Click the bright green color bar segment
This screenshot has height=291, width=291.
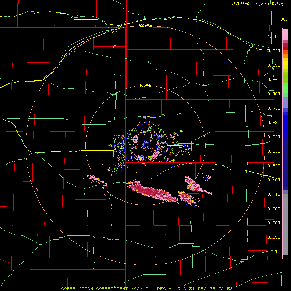(286, 88)
